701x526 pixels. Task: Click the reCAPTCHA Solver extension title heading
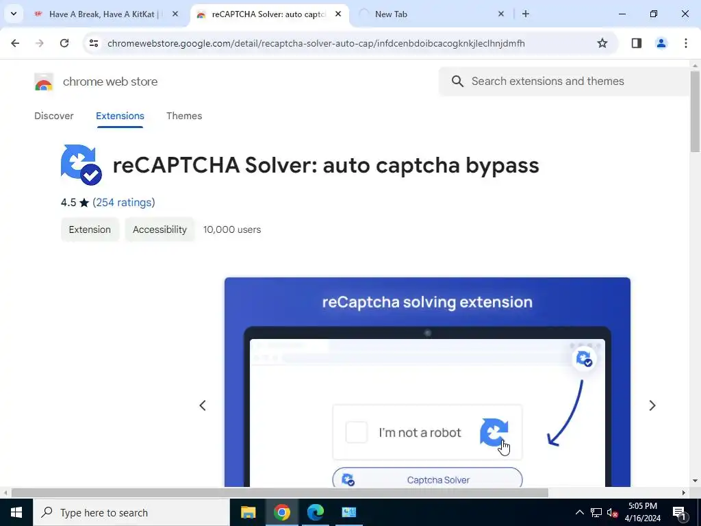326,165
